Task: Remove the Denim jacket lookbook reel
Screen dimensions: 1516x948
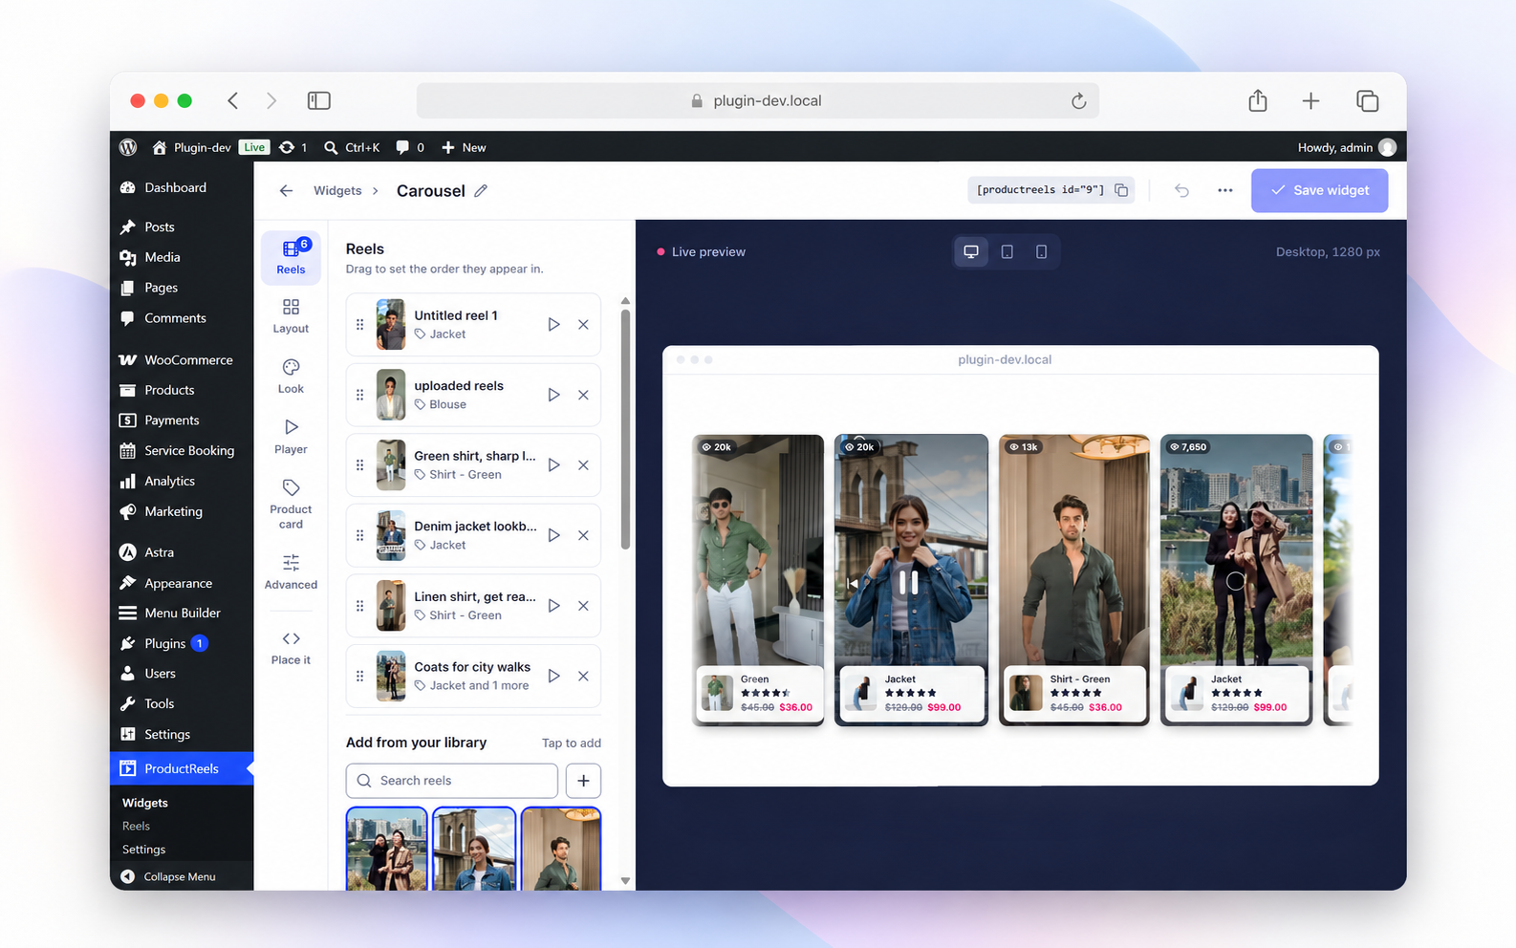Action: (x=583, y=535)
